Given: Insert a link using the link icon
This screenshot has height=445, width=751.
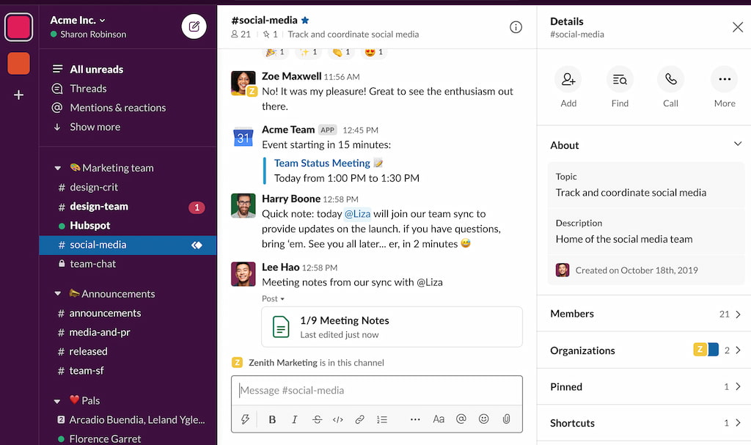Looking at the screenshot, I should coord(359,419).
